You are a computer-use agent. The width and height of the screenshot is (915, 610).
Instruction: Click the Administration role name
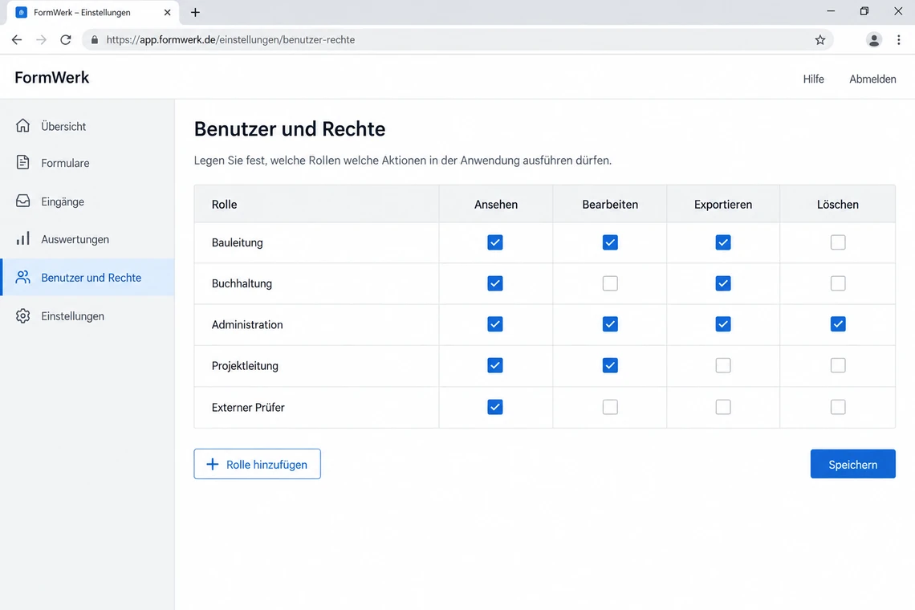(x=247, y=324)
